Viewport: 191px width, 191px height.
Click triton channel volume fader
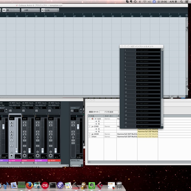coord(30,151)
